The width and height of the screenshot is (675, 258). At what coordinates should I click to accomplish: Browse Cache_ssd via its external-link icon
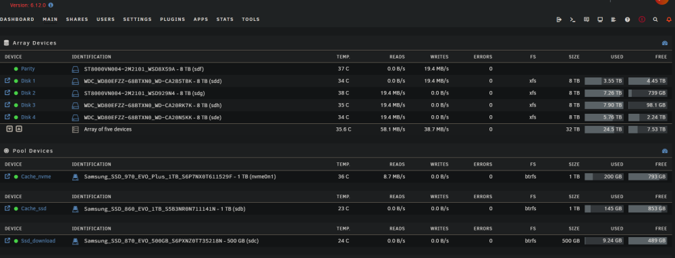click(7, 208)
